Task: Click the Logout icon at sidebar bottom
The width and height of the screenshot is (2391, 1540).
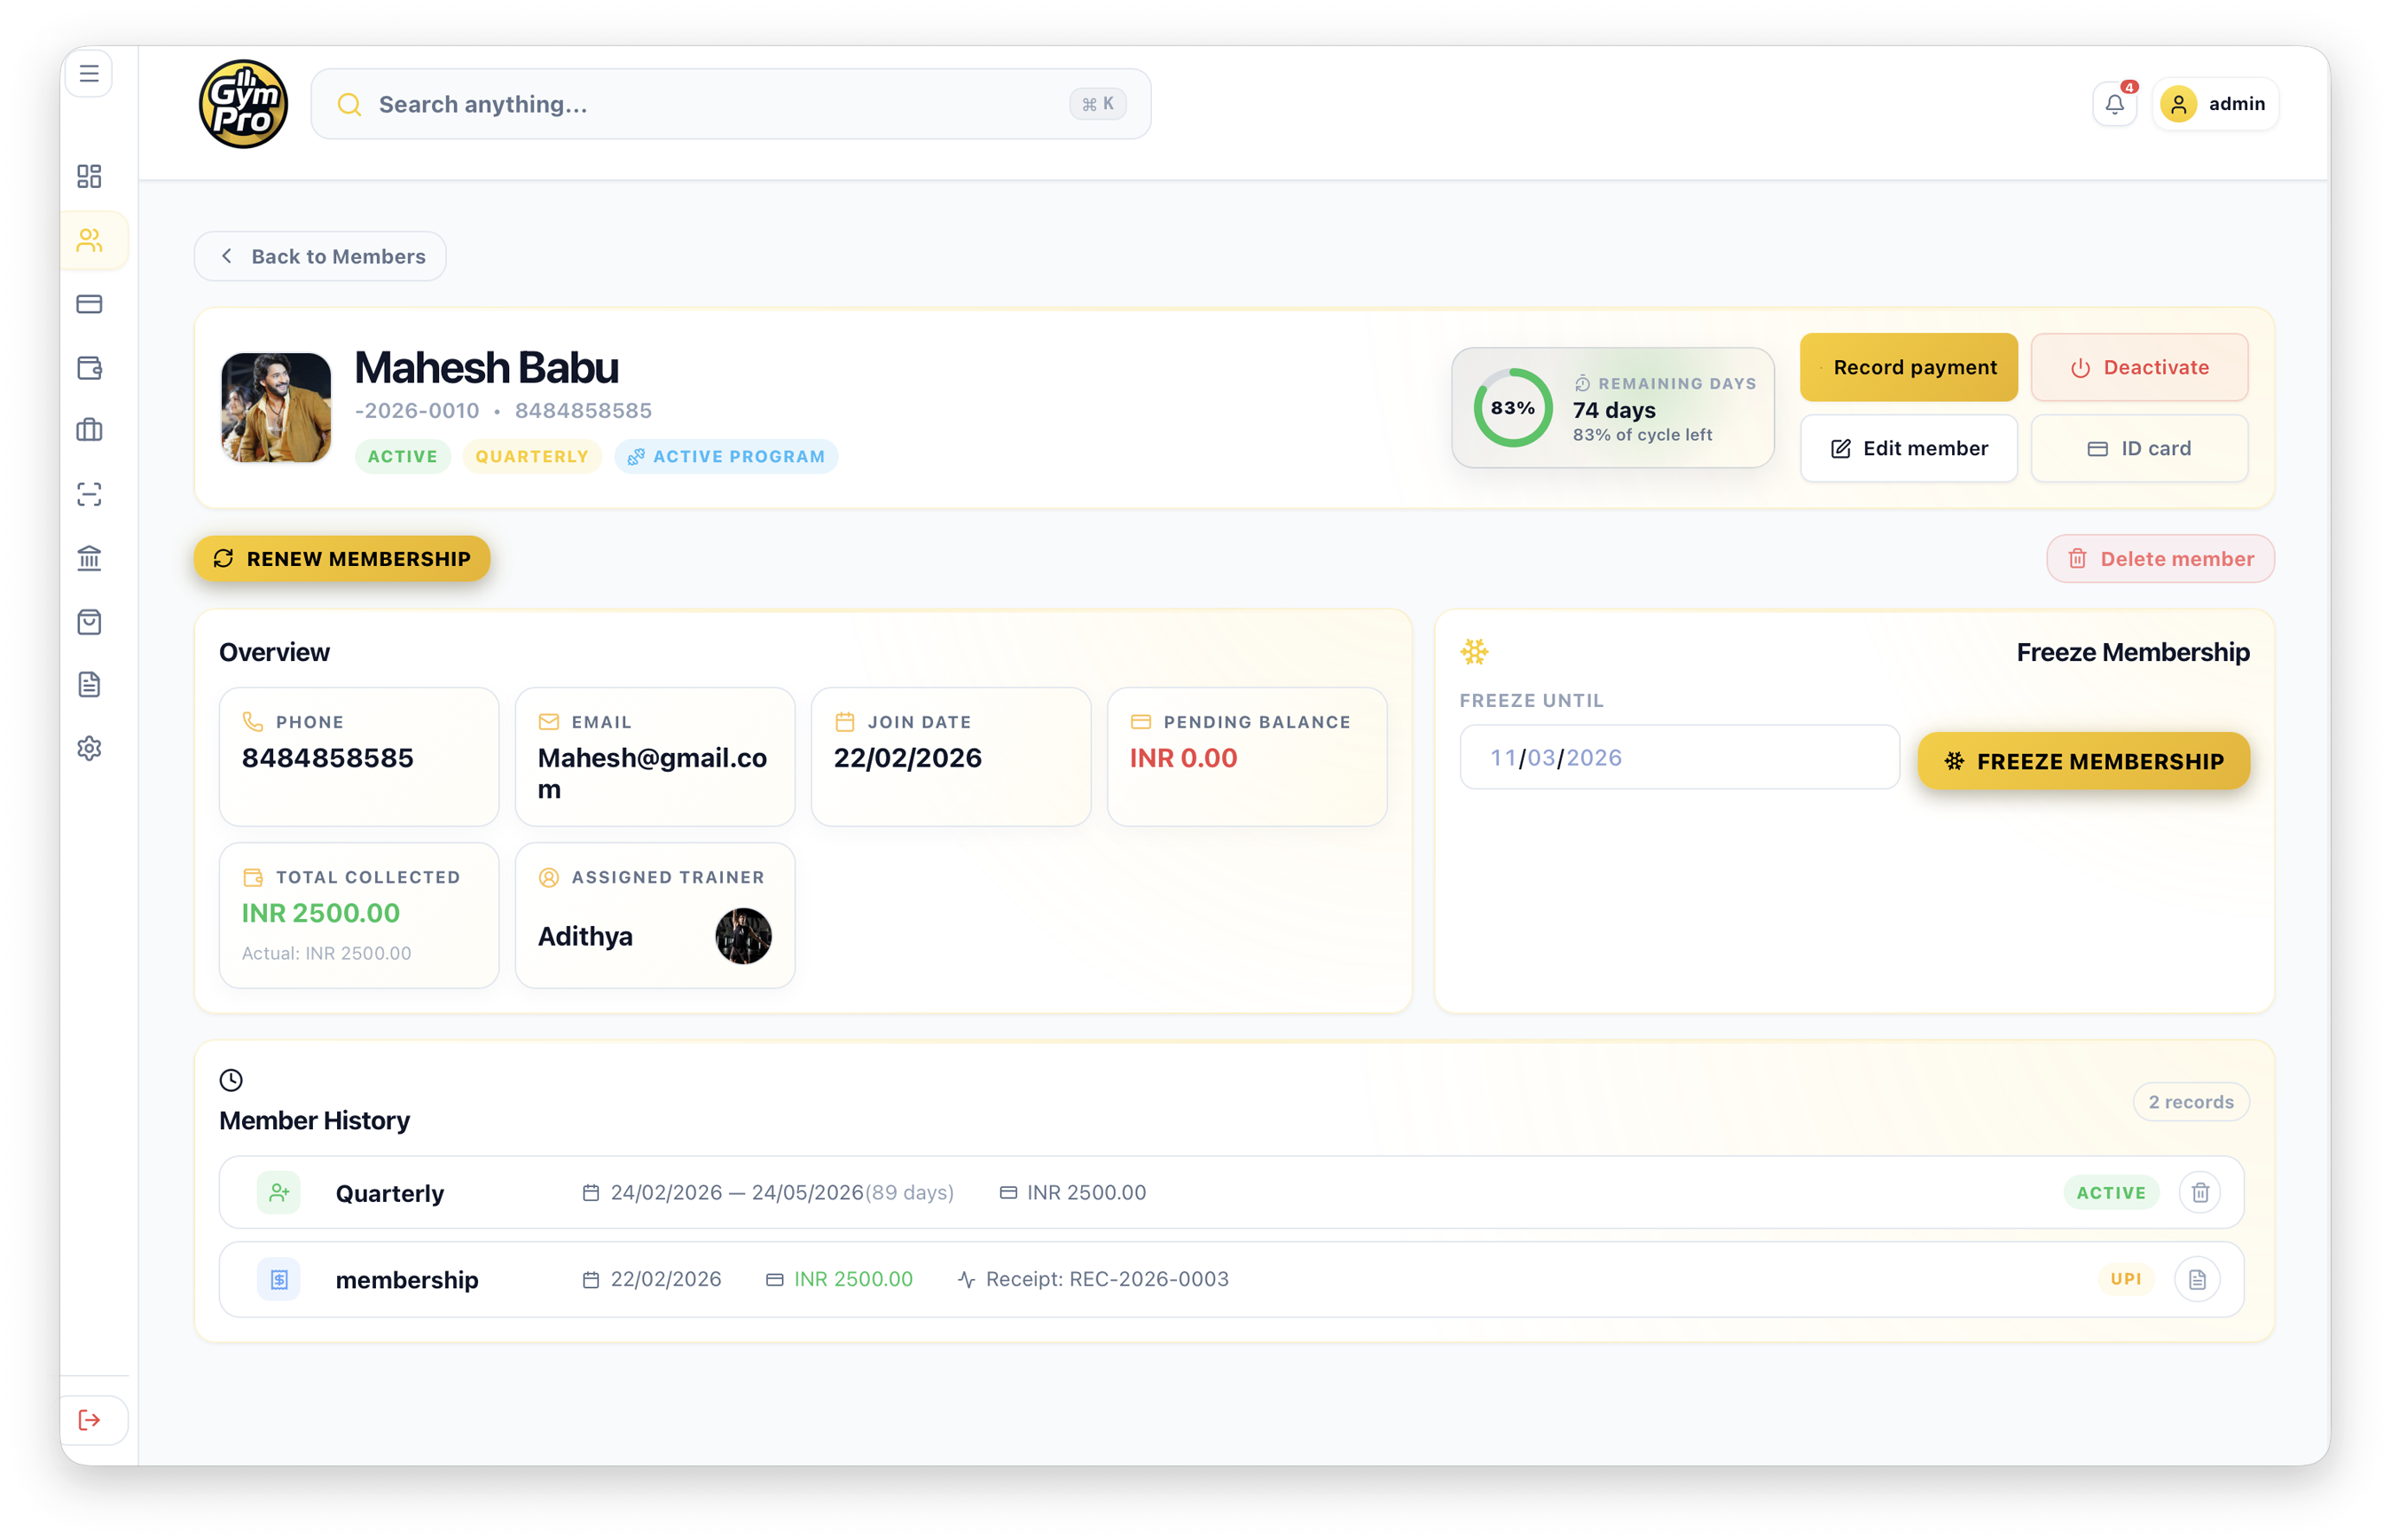Action: (x=90, y=1420)
